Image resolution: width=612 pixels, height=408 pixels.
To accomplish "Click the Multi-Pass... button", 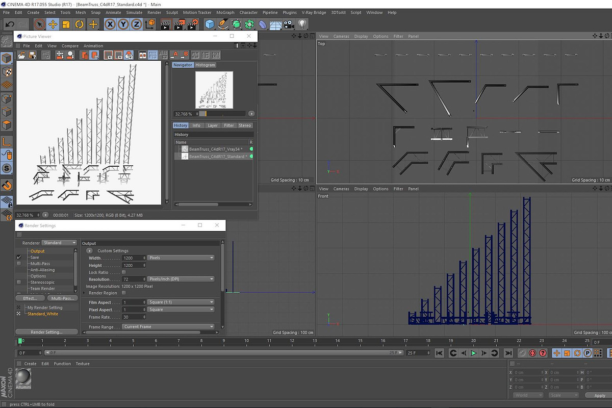I will 63,298.
